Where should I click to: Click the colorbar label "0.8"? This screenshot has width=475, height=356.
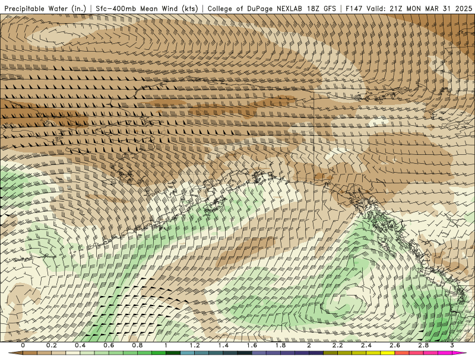click(x=138, y=345)
